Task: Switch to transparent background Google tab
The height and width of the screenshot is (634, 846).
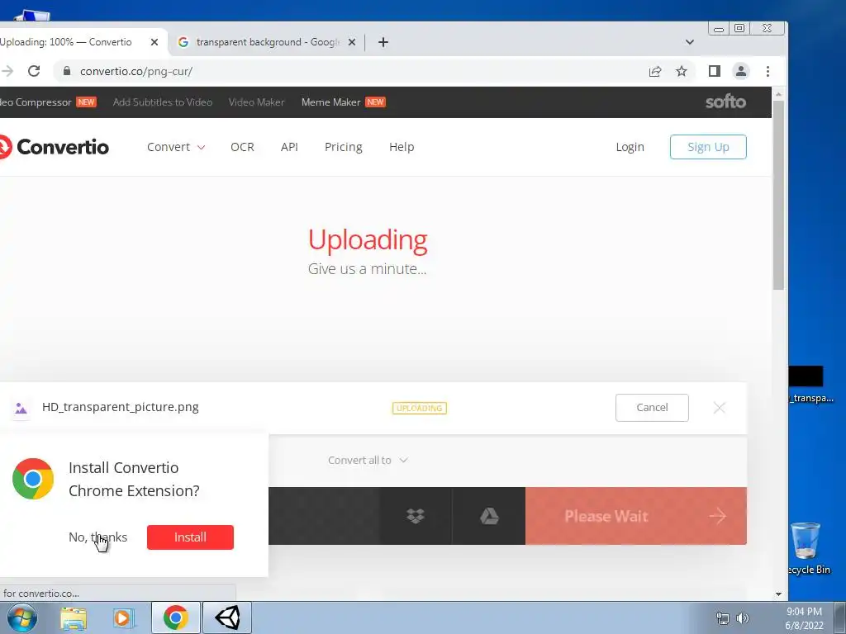Action: 267,42
